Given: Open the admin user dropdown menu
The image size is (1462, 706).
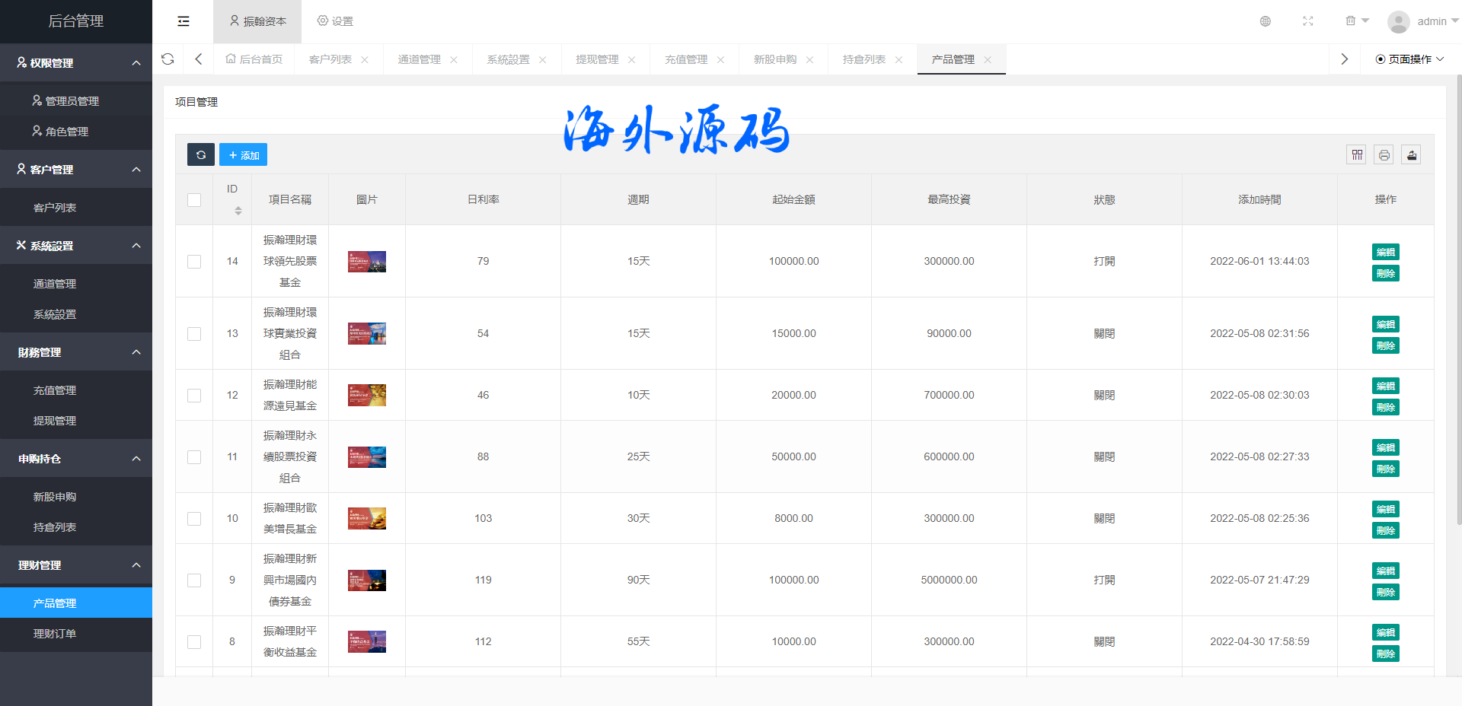Looking at the screenshot, I should coord(1422,21).
